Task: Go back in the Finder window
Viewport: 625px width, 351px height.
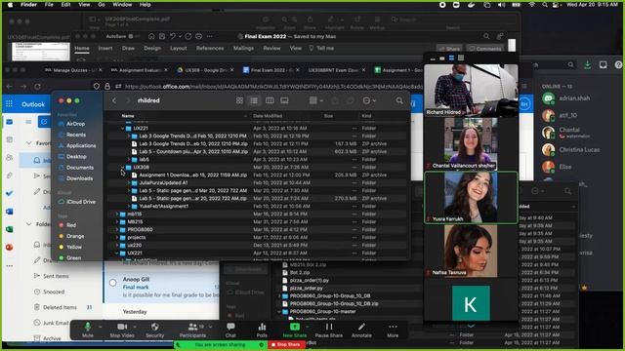Action: pos(114,100)
